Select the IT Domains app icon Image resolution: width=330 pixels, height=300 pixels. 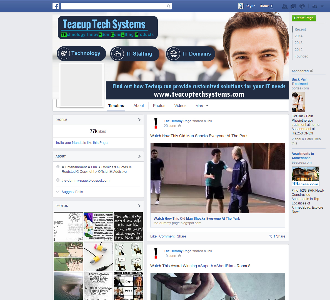coord(174,54)
